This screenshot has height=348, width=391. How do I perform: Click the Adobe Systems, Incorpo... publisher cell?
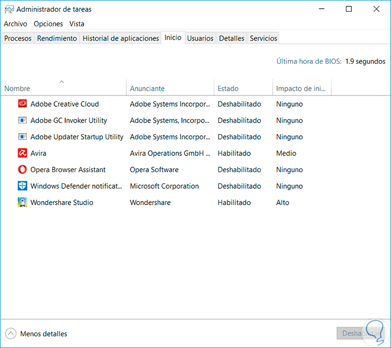point(170,120)
